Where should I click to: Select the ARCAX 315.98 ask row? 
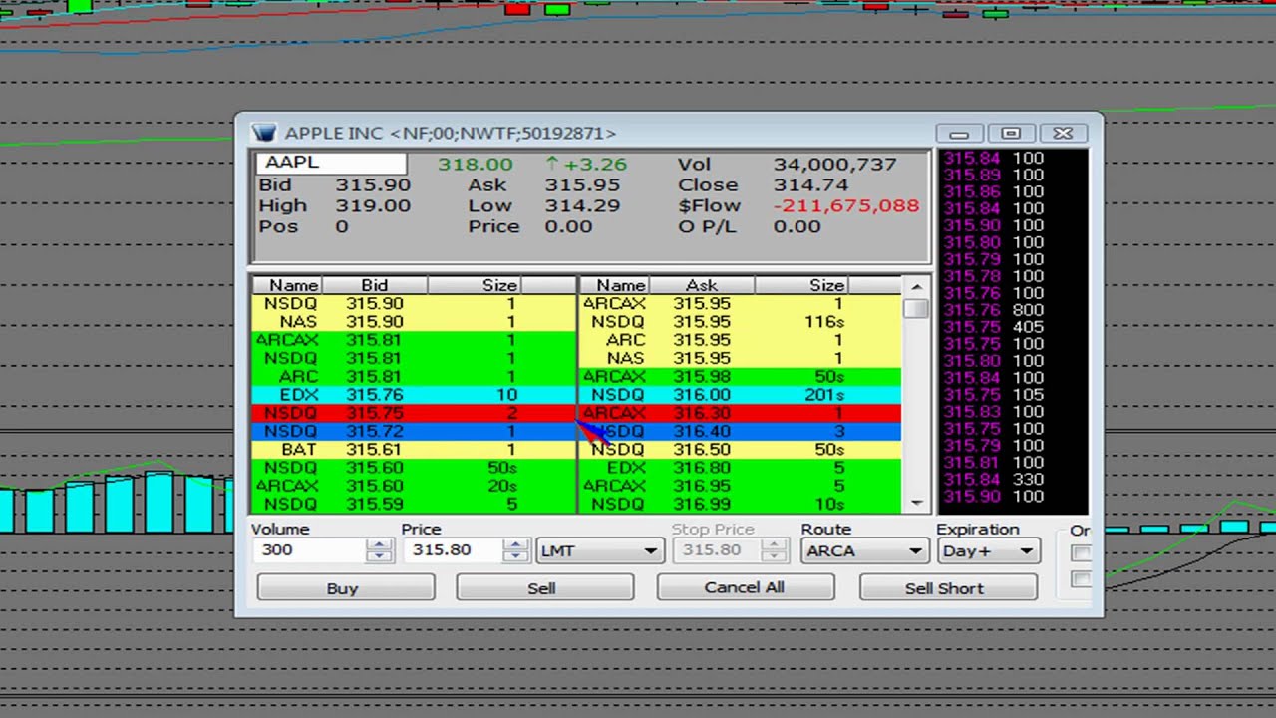pyautogui.click(x=741, y=377)
